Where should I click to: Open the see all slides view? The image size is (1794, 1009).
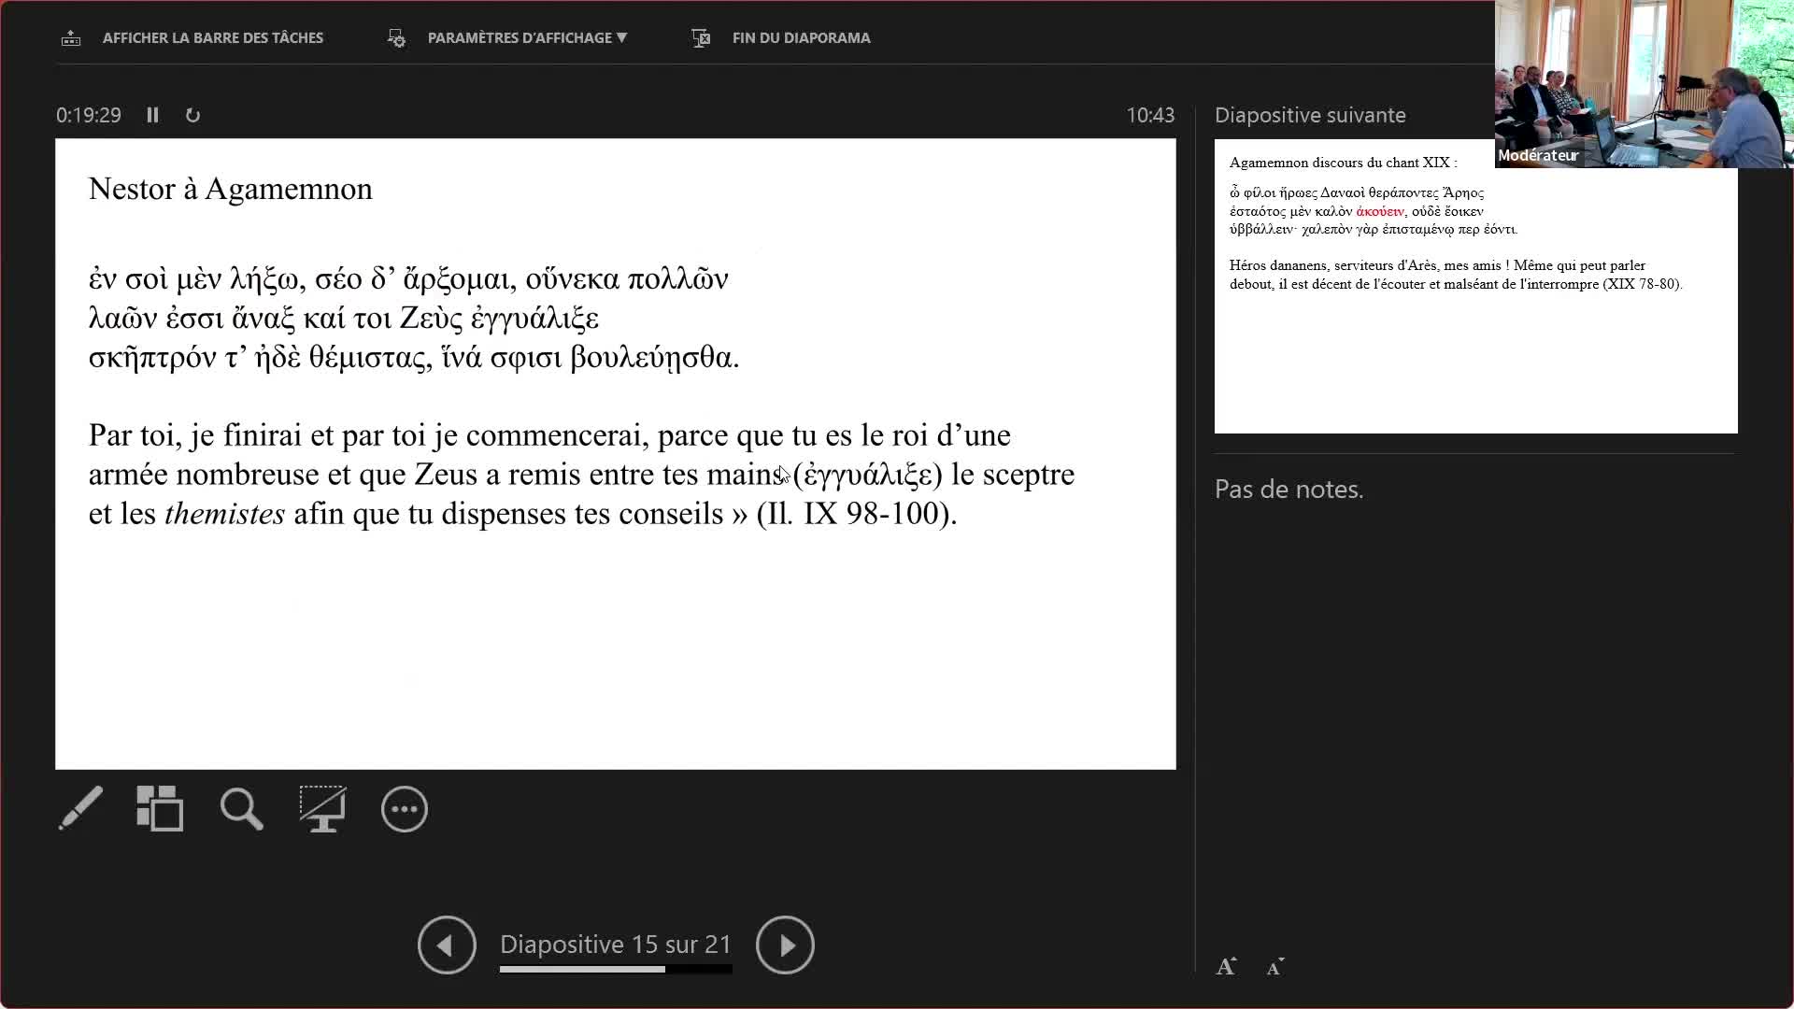(160, 808)
